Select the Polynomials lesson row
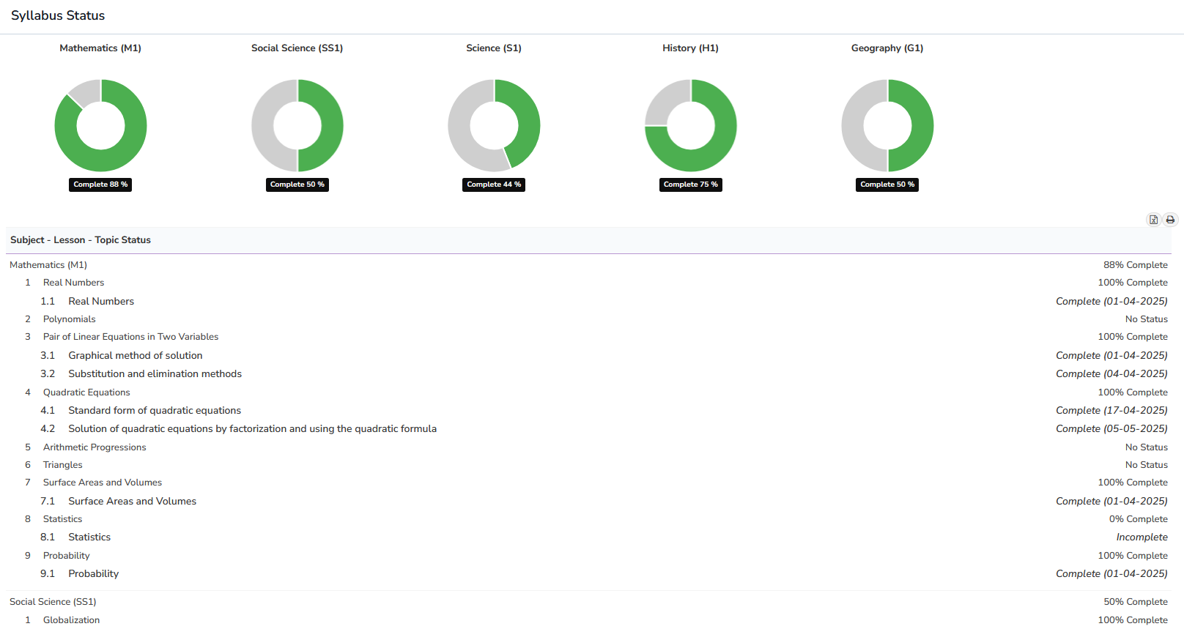This screenshot has height=629, width=1184. (x=69, y=319)
